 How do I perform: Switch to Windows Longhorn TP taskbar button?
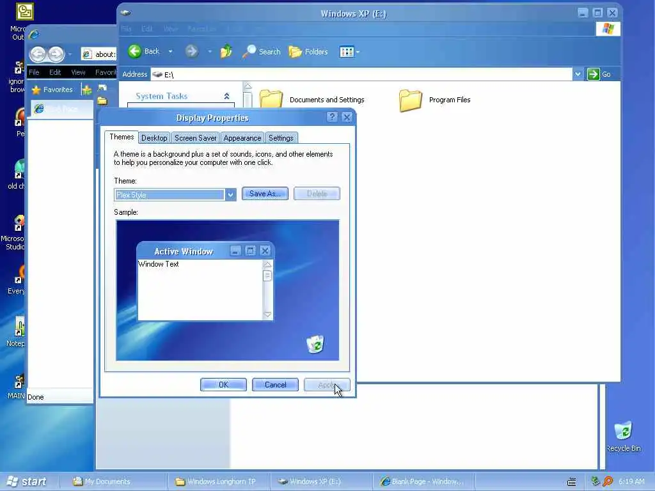219,481
